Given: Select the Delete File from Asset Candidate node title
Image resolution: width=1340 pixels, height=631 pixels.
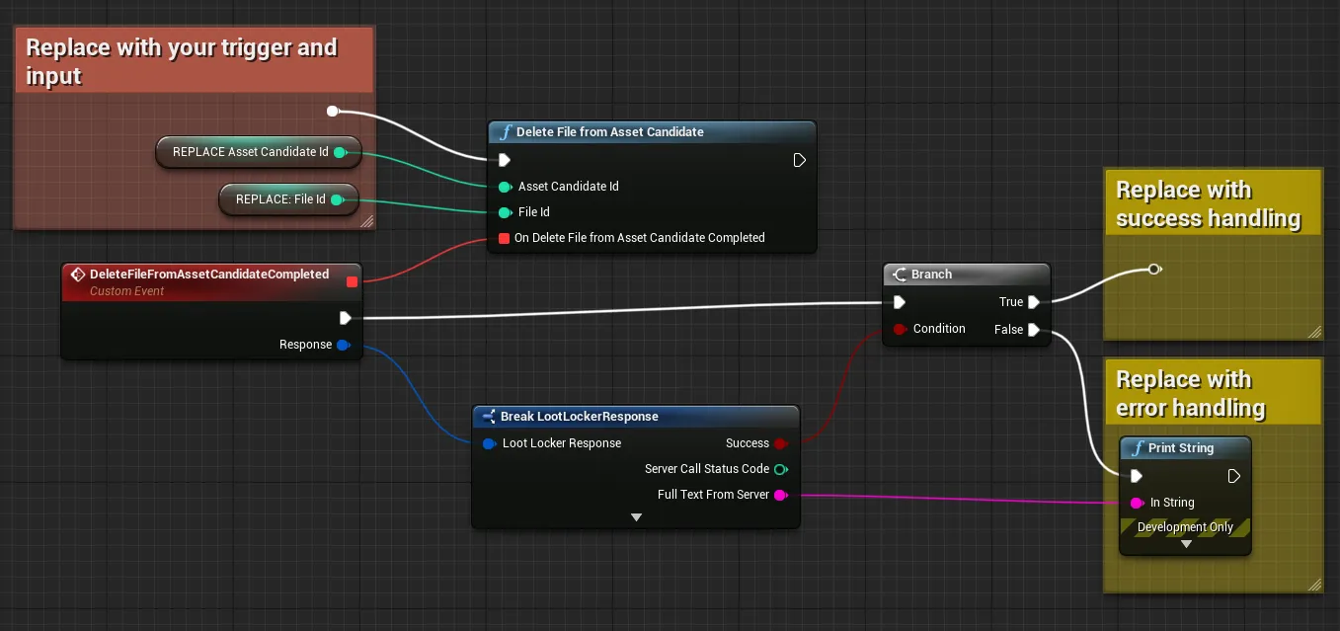Looking at the screenshot, I should 610,132.
